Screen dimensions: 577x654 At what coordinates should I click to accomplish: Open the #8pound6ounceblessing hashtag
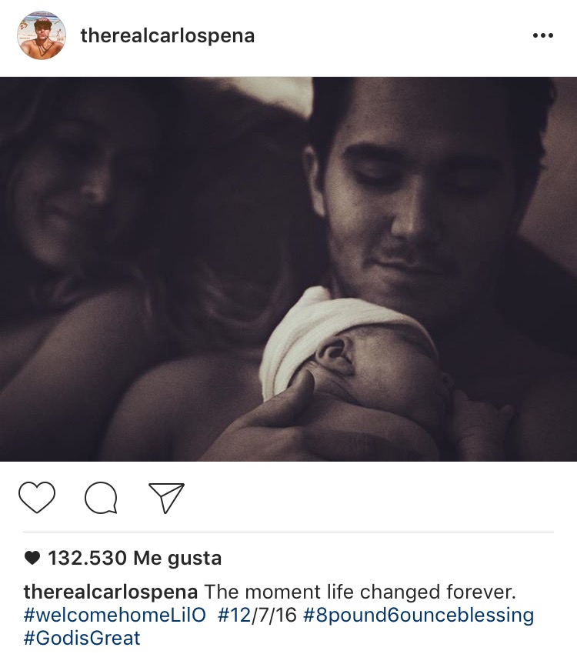[x=419, y=616]
